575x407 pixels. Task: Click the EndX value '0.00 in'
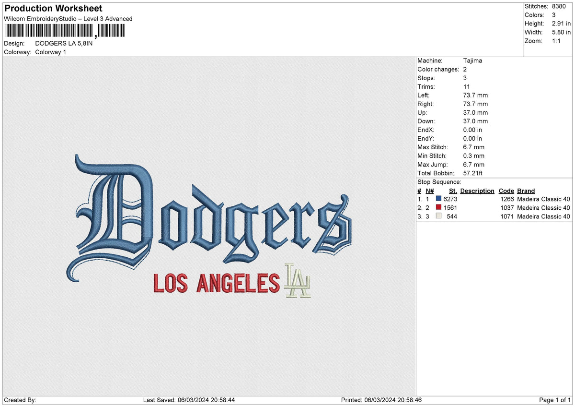click(473, 130)
